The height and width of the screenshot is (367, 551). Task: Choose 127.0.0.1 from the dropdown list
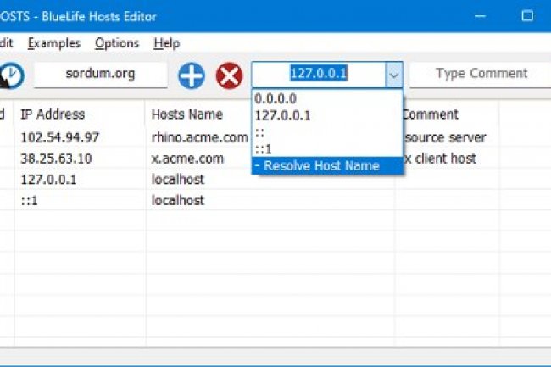pyautogui.click(x=327, y=115)
